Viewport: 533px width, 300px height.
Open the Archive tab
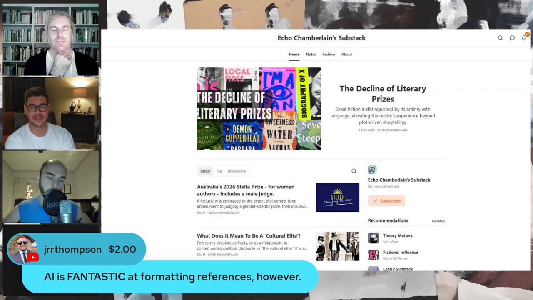(329, 54)
